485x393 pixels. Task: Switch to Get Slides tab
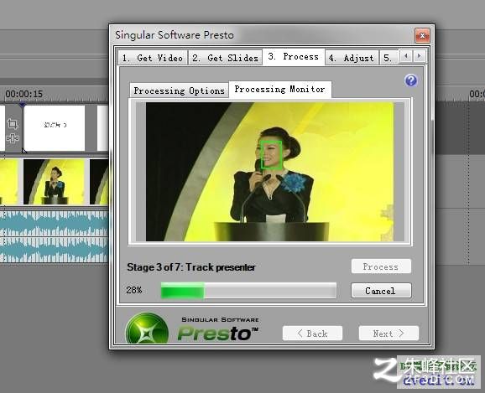point(225,58)
